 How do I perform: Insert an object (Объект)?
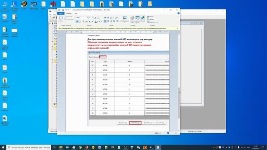click(143, 19)
